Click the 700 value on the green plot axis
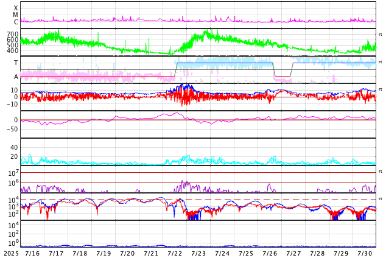386x258 pixels. pyautogui.click(x=12, y=35)
